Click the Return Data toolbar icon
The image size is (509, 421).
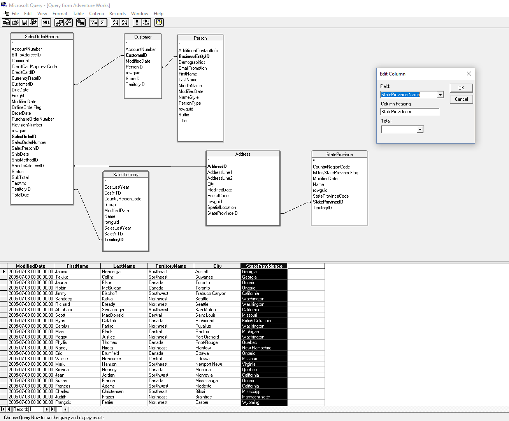point(34,23)
